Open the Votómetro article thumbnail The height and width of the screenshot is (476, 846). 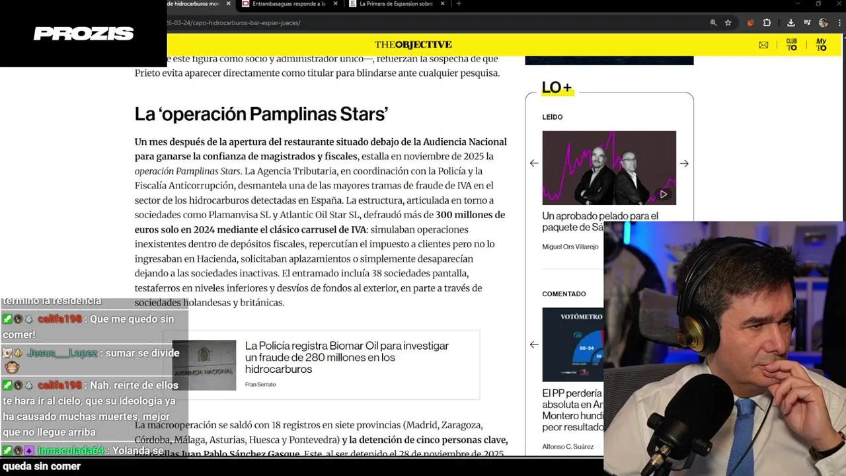click(x=572, y=344)
